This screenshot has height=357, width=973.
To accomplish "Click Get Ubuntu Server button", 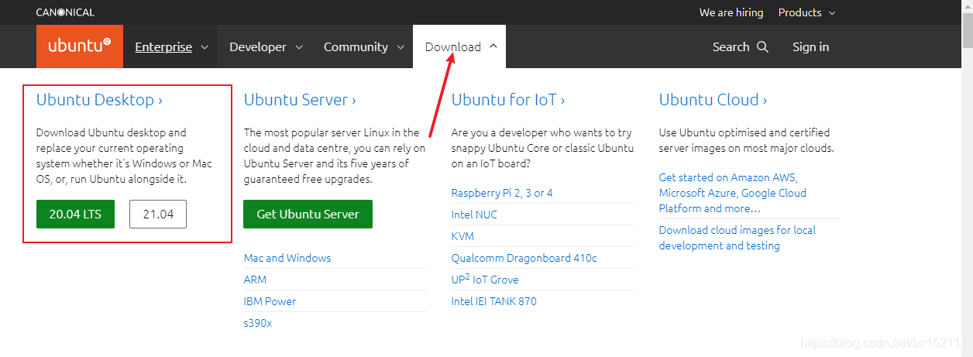I will pos(308,214).
